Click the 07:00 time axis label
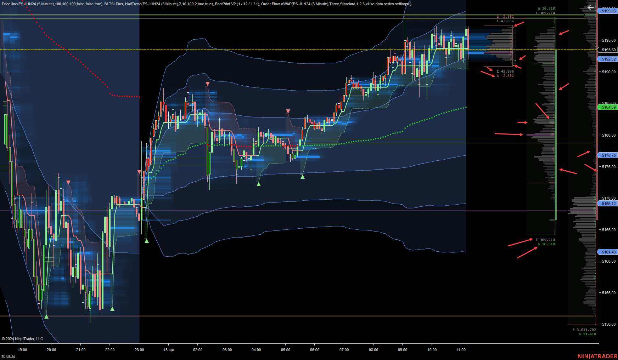This screenshot has height=360, width=618. (344, 350)
